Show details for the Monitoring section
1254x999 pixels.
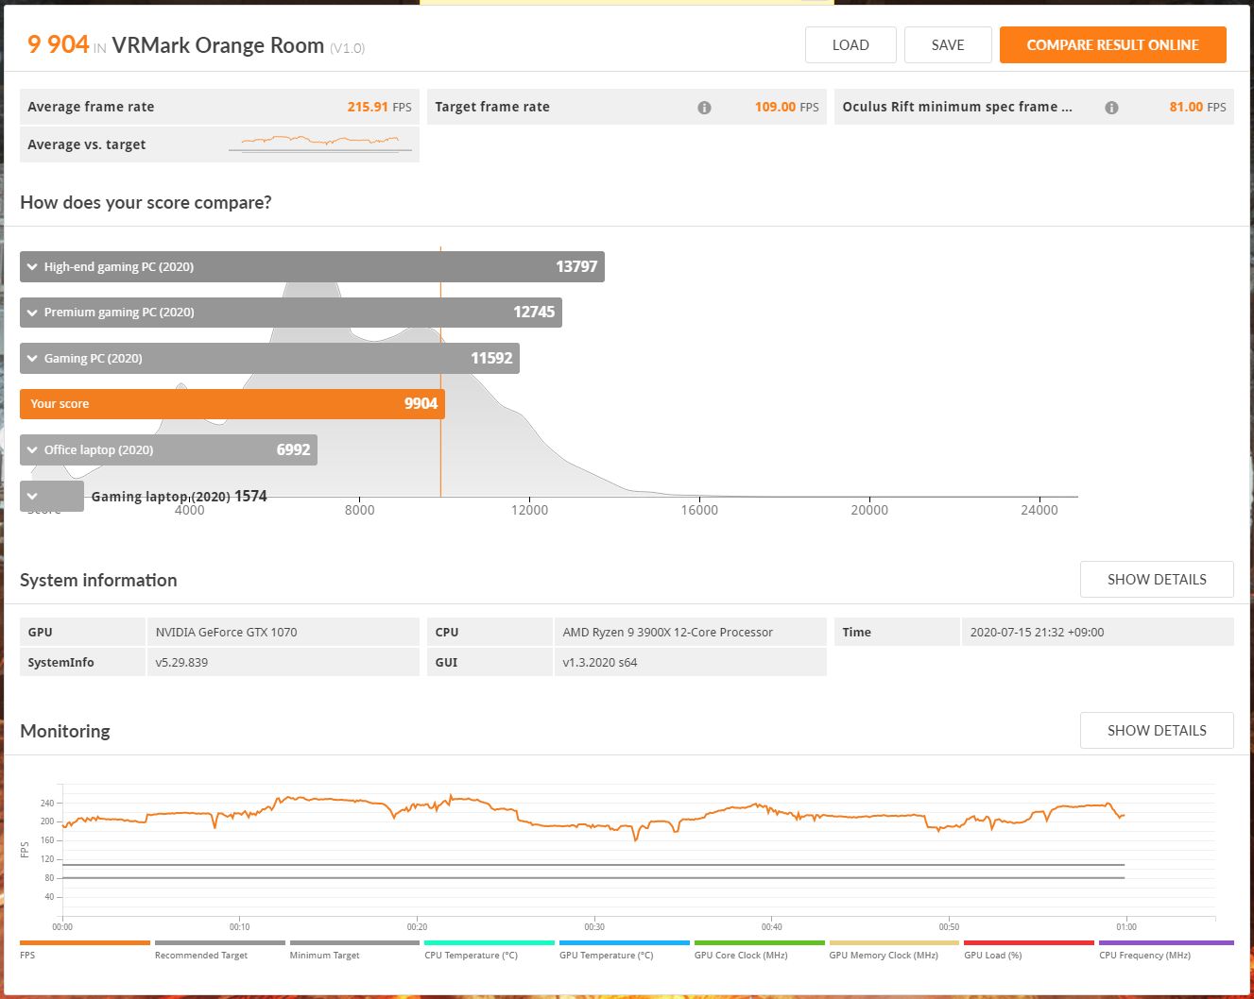[1156, 731]
